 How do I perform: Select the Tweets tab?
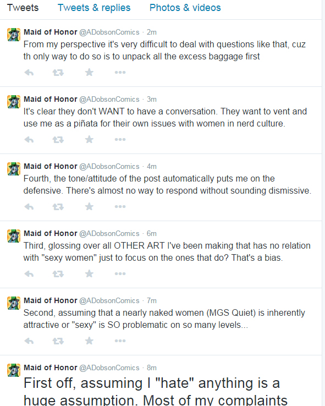click(x=23, y=8)
